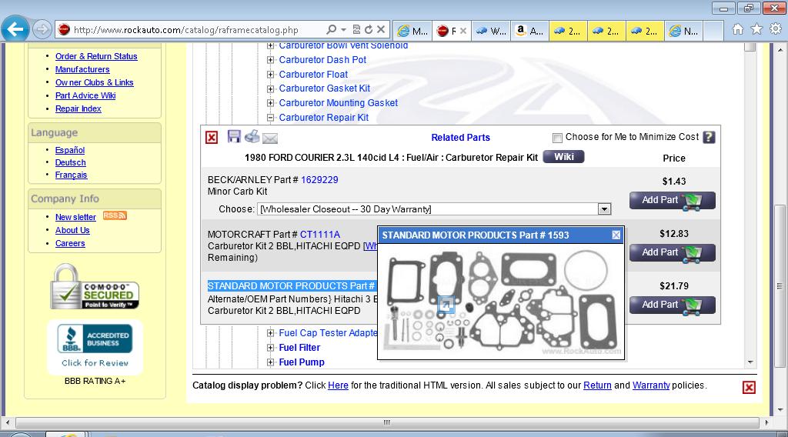The width and height of the screenshot is (788, 437).
Task: Expand the Carburetor Gasket Kit category
Action: (271, 88)
